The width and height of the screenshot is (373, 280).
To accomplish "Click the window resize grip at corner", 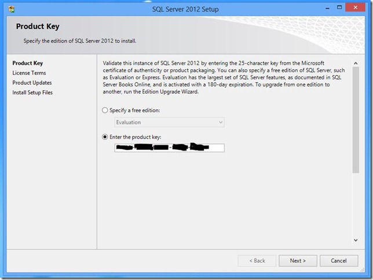I will coord(362,270).
